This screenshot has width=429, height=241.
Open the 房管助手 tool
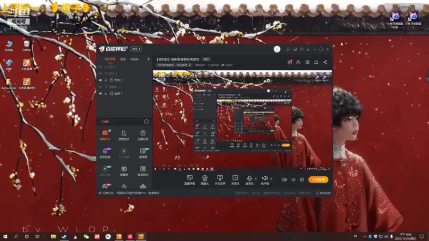point(124,135)
